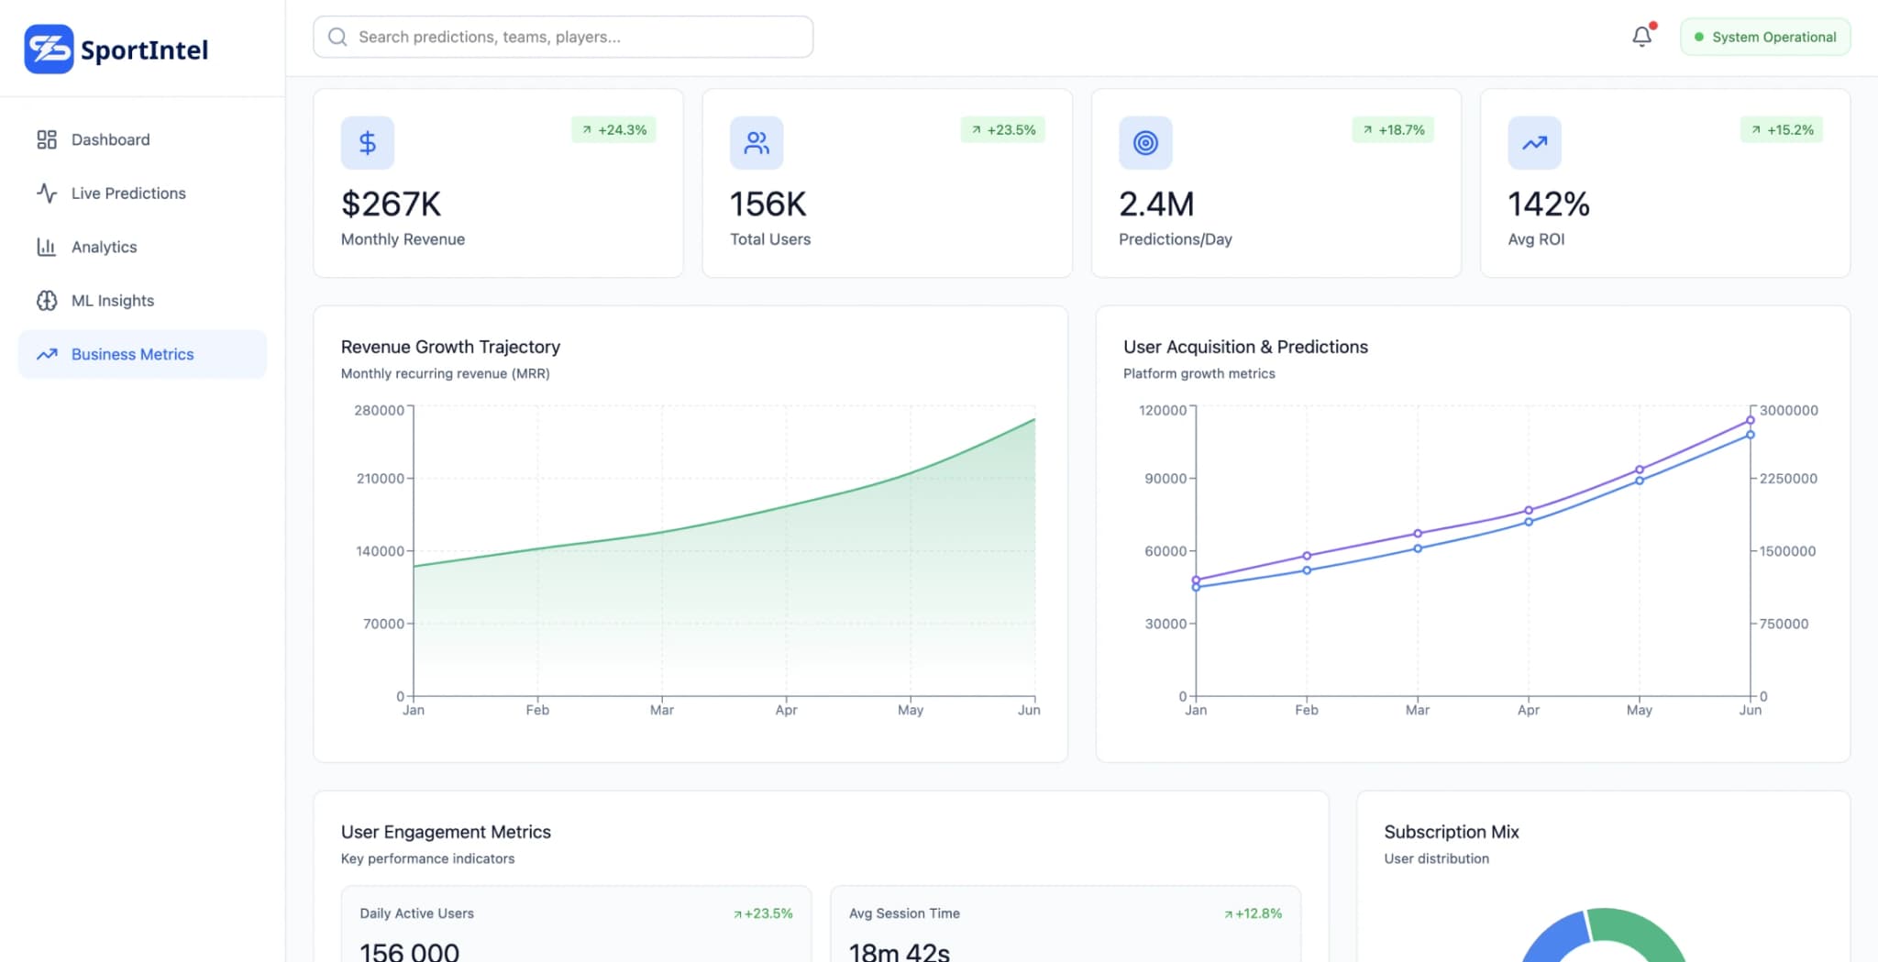Click the ML Insights brain icon

click(x=47, y=300)
